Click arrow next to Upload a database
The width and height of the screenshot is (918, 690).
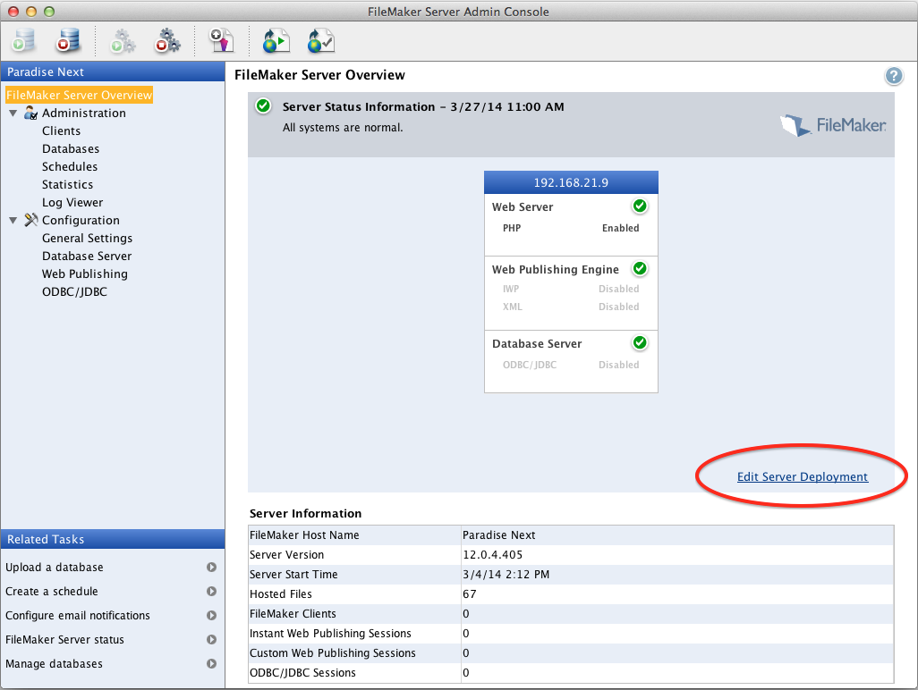[x=212, y=568]
